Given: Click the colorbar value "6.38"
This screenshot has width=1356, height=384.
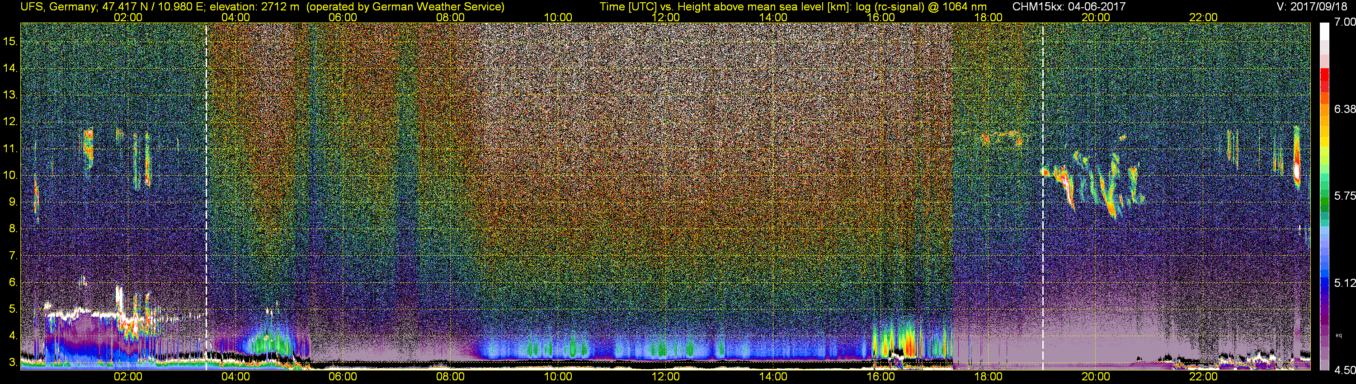Looking at the screenshot, I should coord(1344,109).
